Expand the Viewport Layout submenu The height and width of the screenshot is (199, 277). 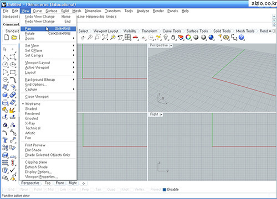coord(48,62)
